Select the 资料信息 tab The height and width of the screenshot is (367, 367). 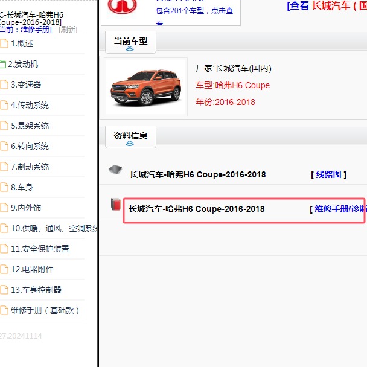coord(130,137)
